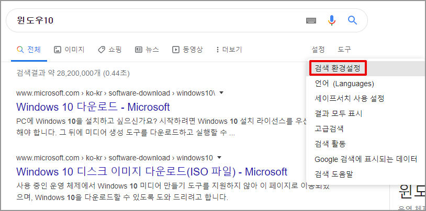
Task: Choose 결과 모두 표시
Action: [366, 113]
